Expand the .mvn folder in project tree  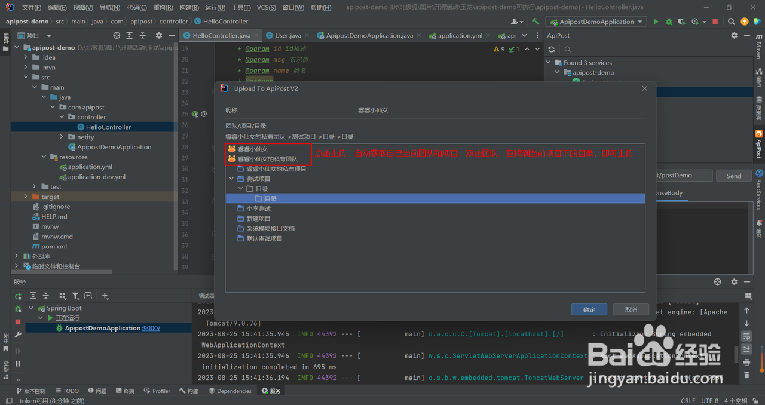click(26, 67)
